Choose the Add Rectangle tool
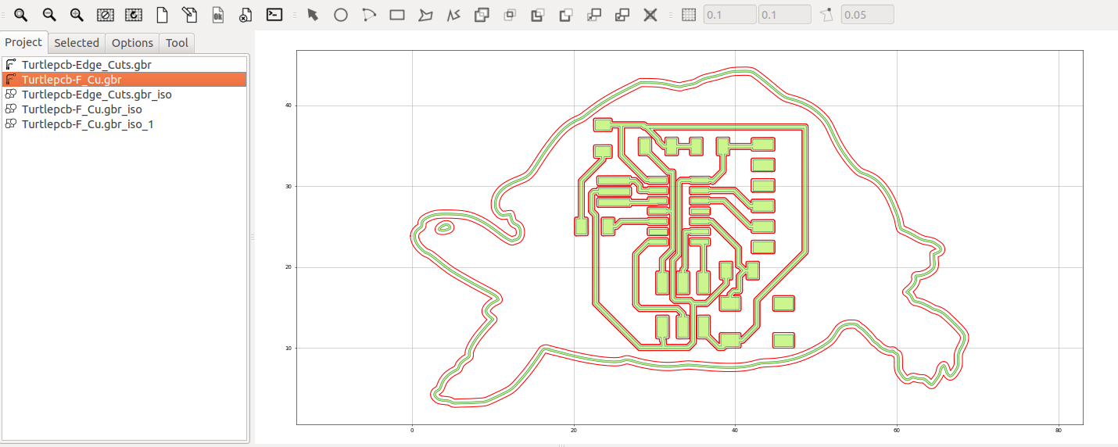This screenshot has width=1118, height=447. [x=397, y=14]
